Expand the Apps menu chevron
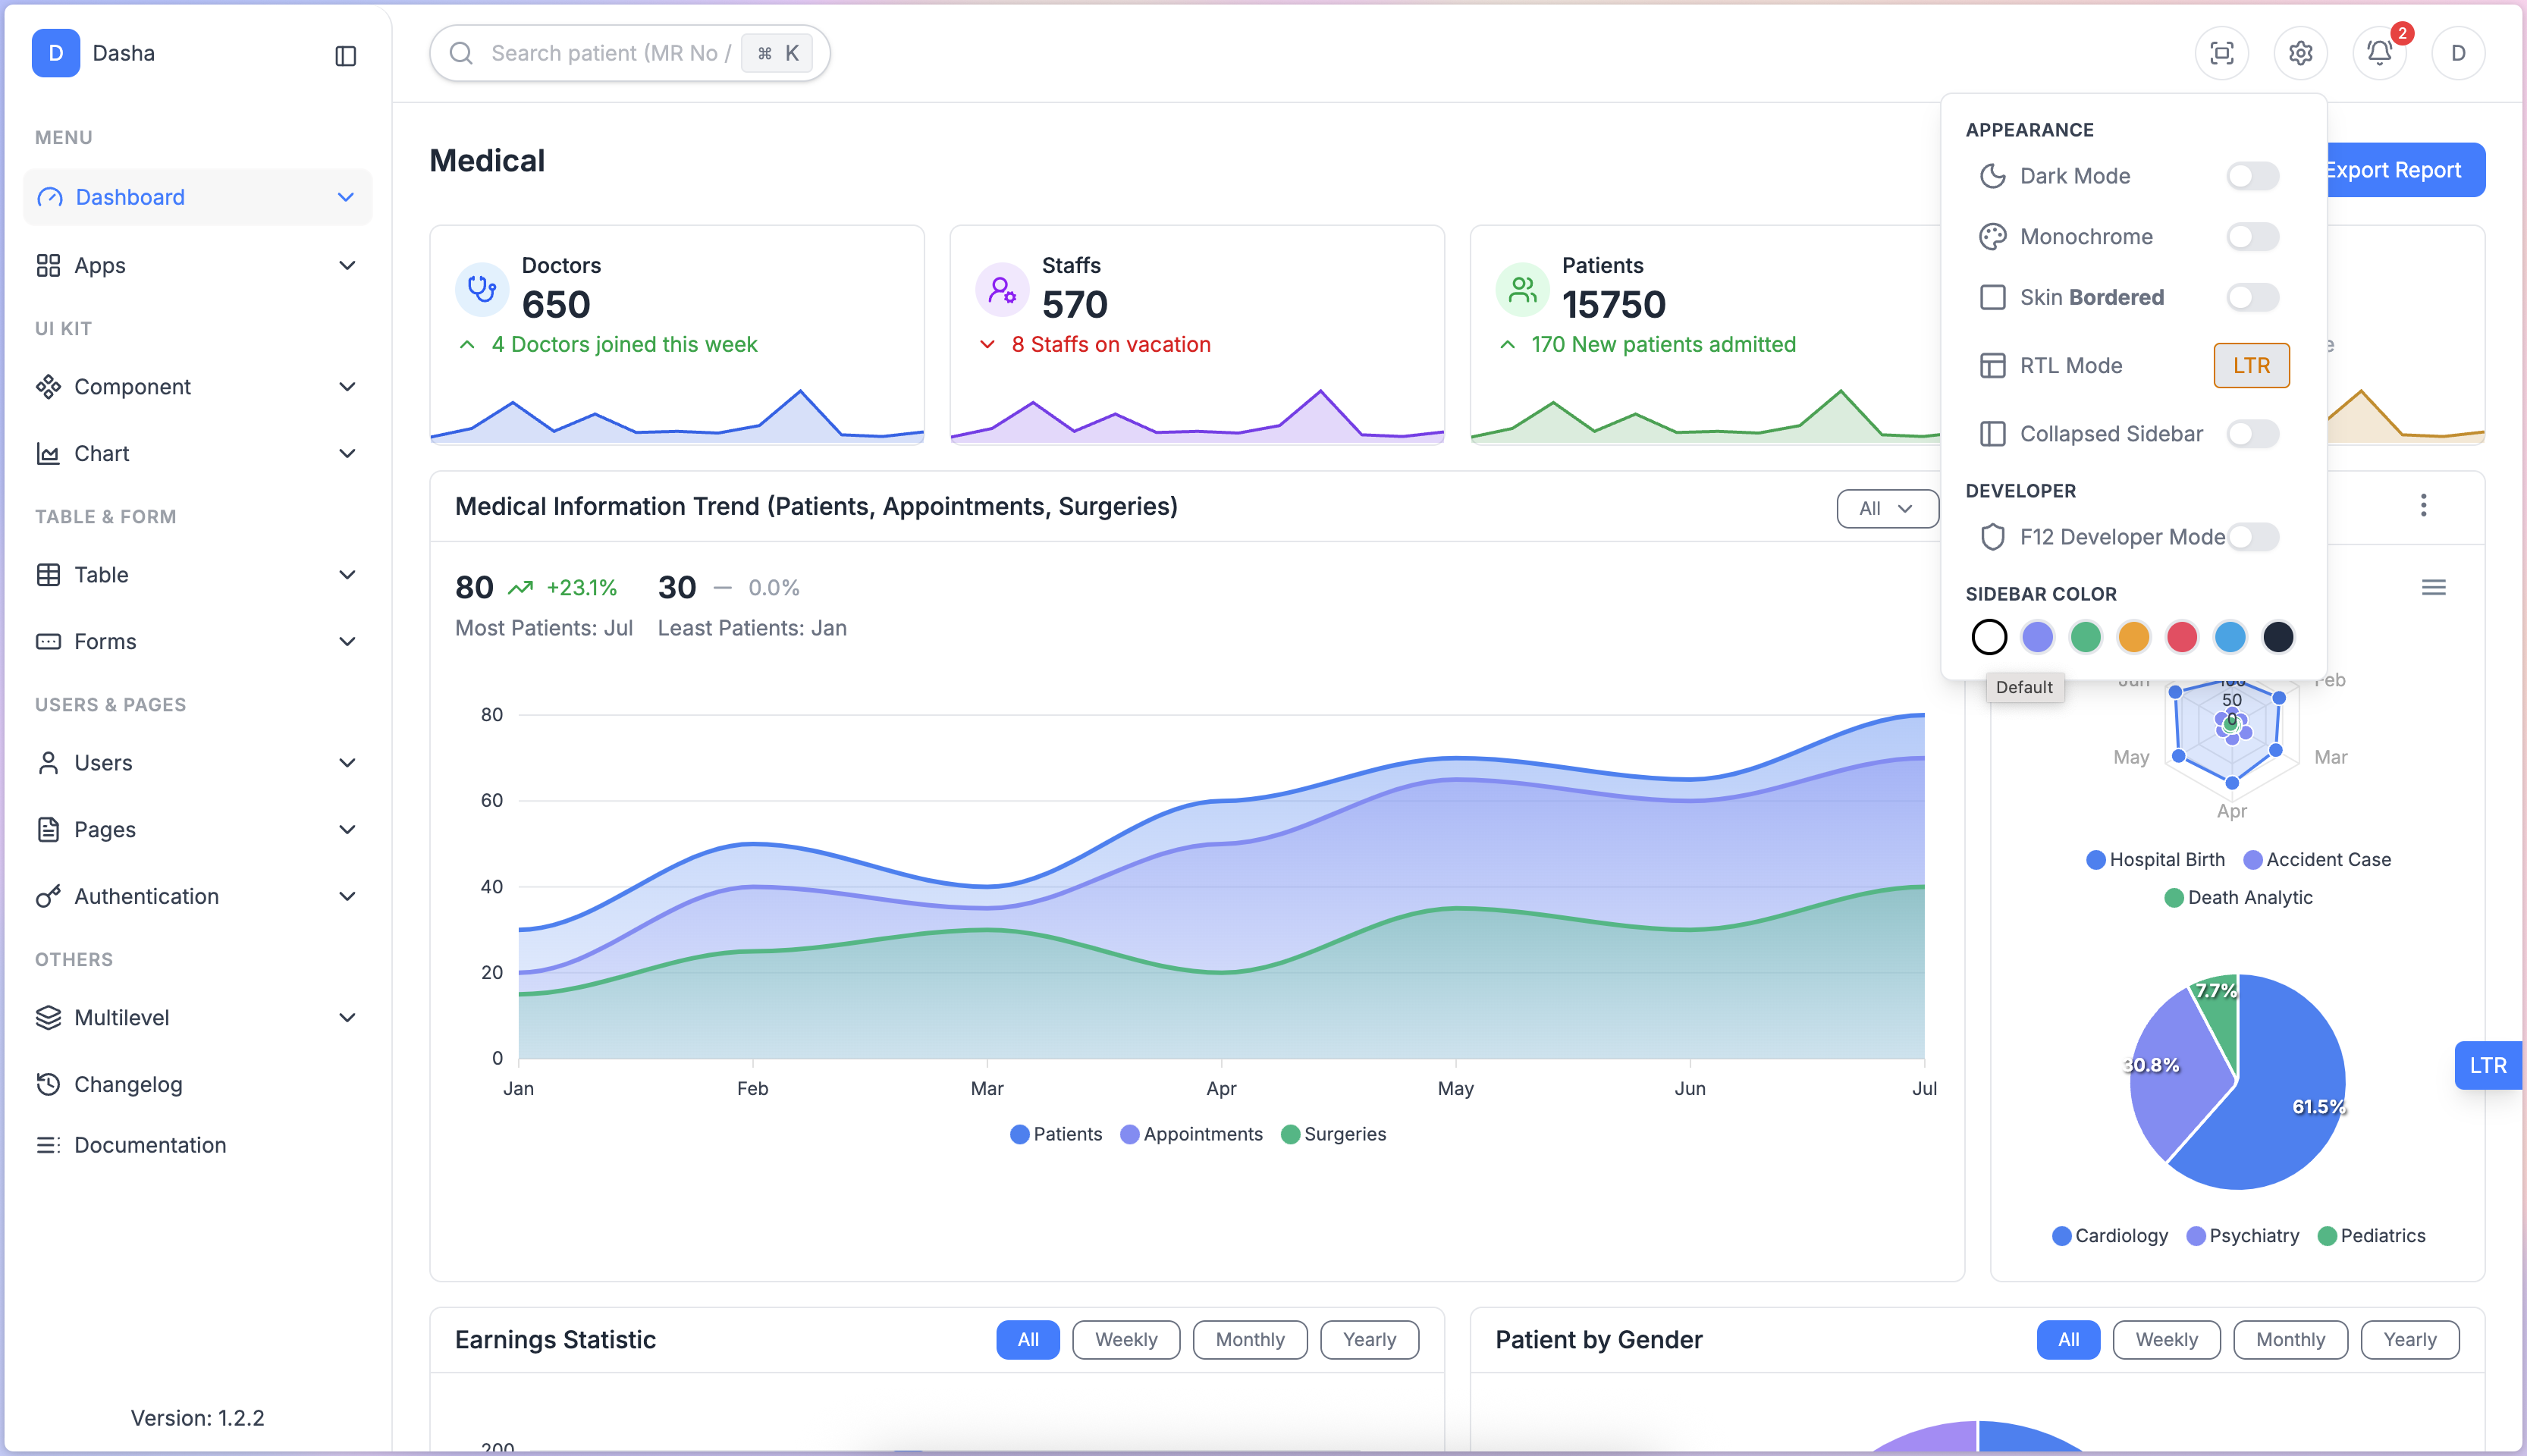Image resolution: width=2527 pixels, height=1456 pixels. [x=347, y=266]
